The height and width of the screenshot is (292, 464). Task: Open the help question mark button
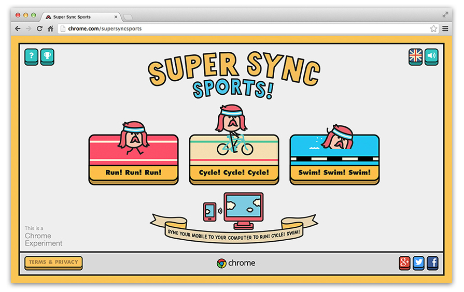click(x=32, y=56)
